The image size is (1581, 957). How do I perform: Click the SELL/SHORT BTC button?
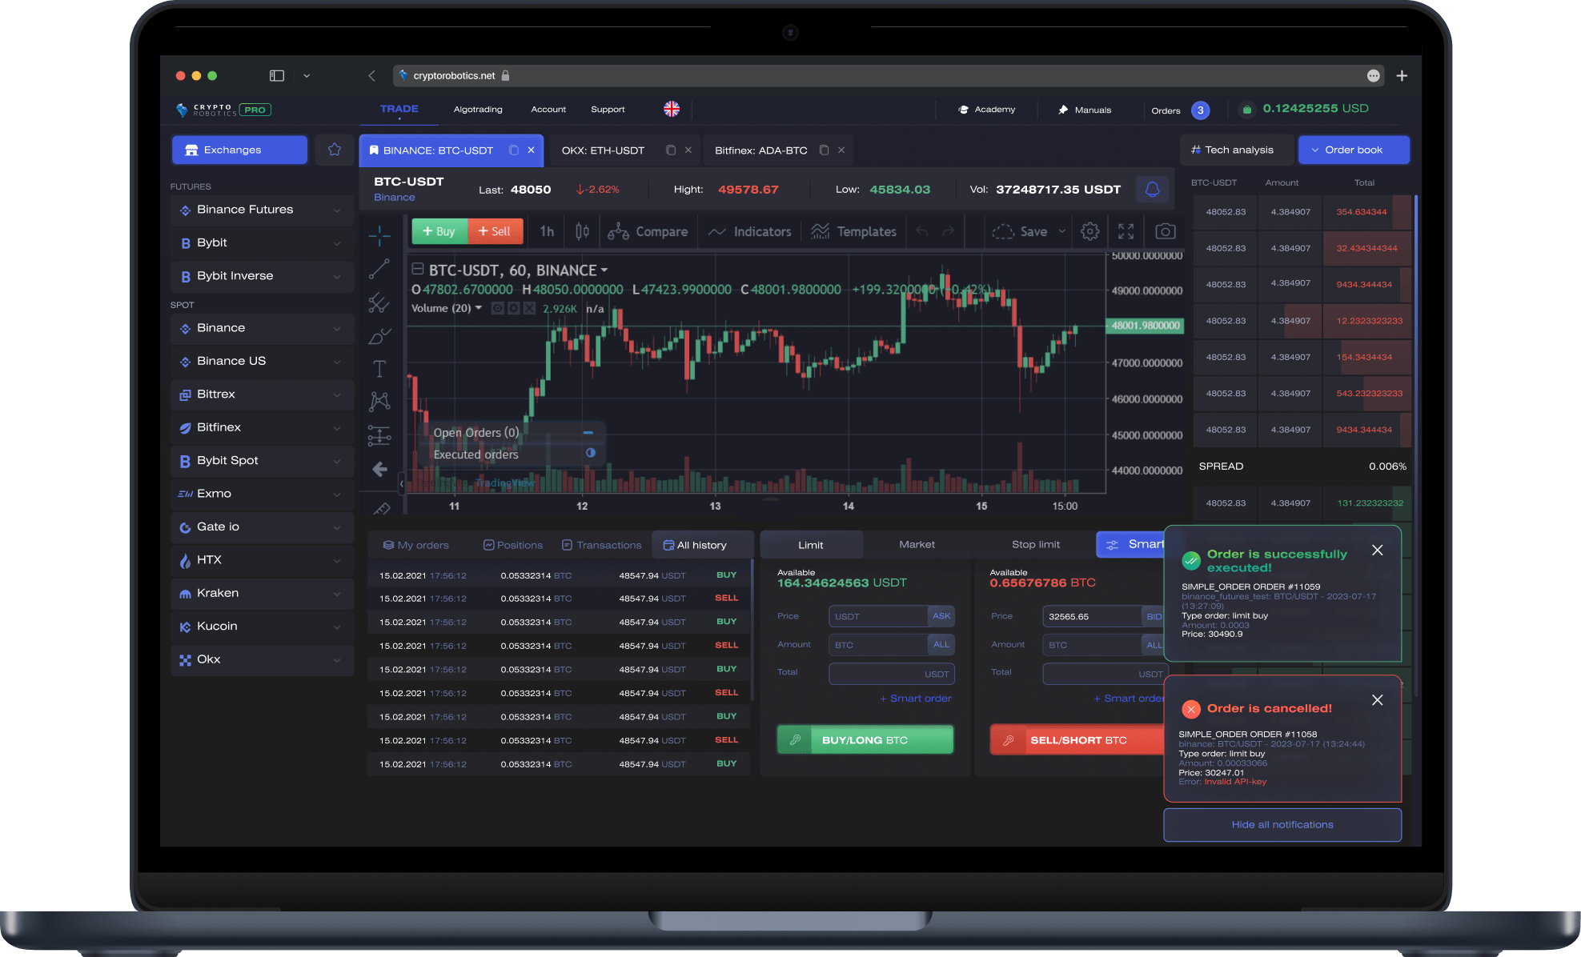(1077, 740)
